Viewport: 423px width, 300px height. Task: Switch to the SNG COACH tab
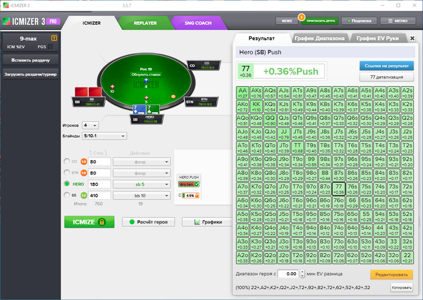tap(198, 23)
